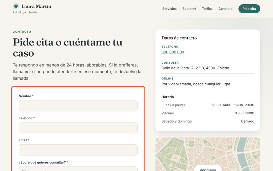
Task: Click the Pide cita button
Action: click(x=249, y=9)
